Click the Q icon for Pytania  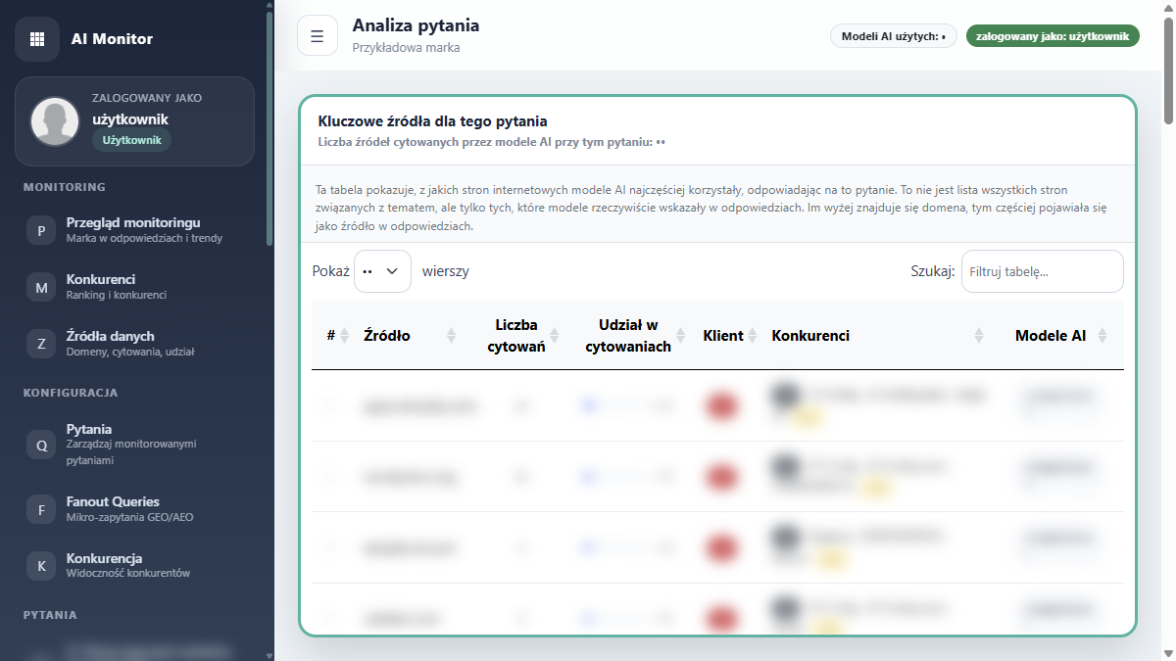(41, 445)
